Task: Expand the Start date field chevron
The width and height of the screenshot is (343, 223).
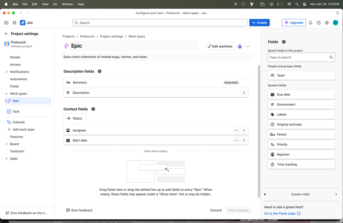Action: tap(244, 141)
